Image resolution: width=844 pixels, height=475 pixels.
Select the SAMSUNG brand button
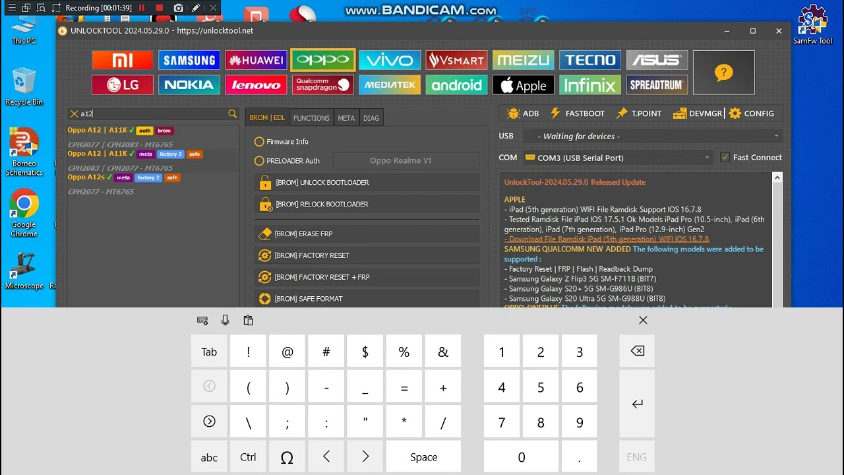pos(189,59)
